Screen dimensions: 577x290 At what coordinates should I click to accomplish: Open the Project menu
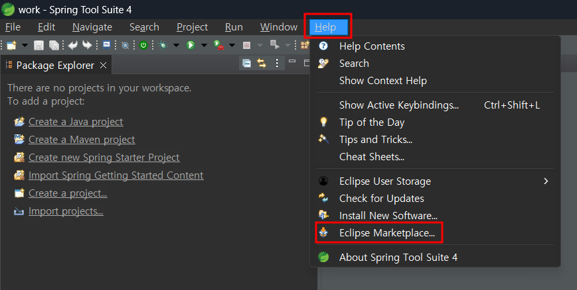point(192,27)
